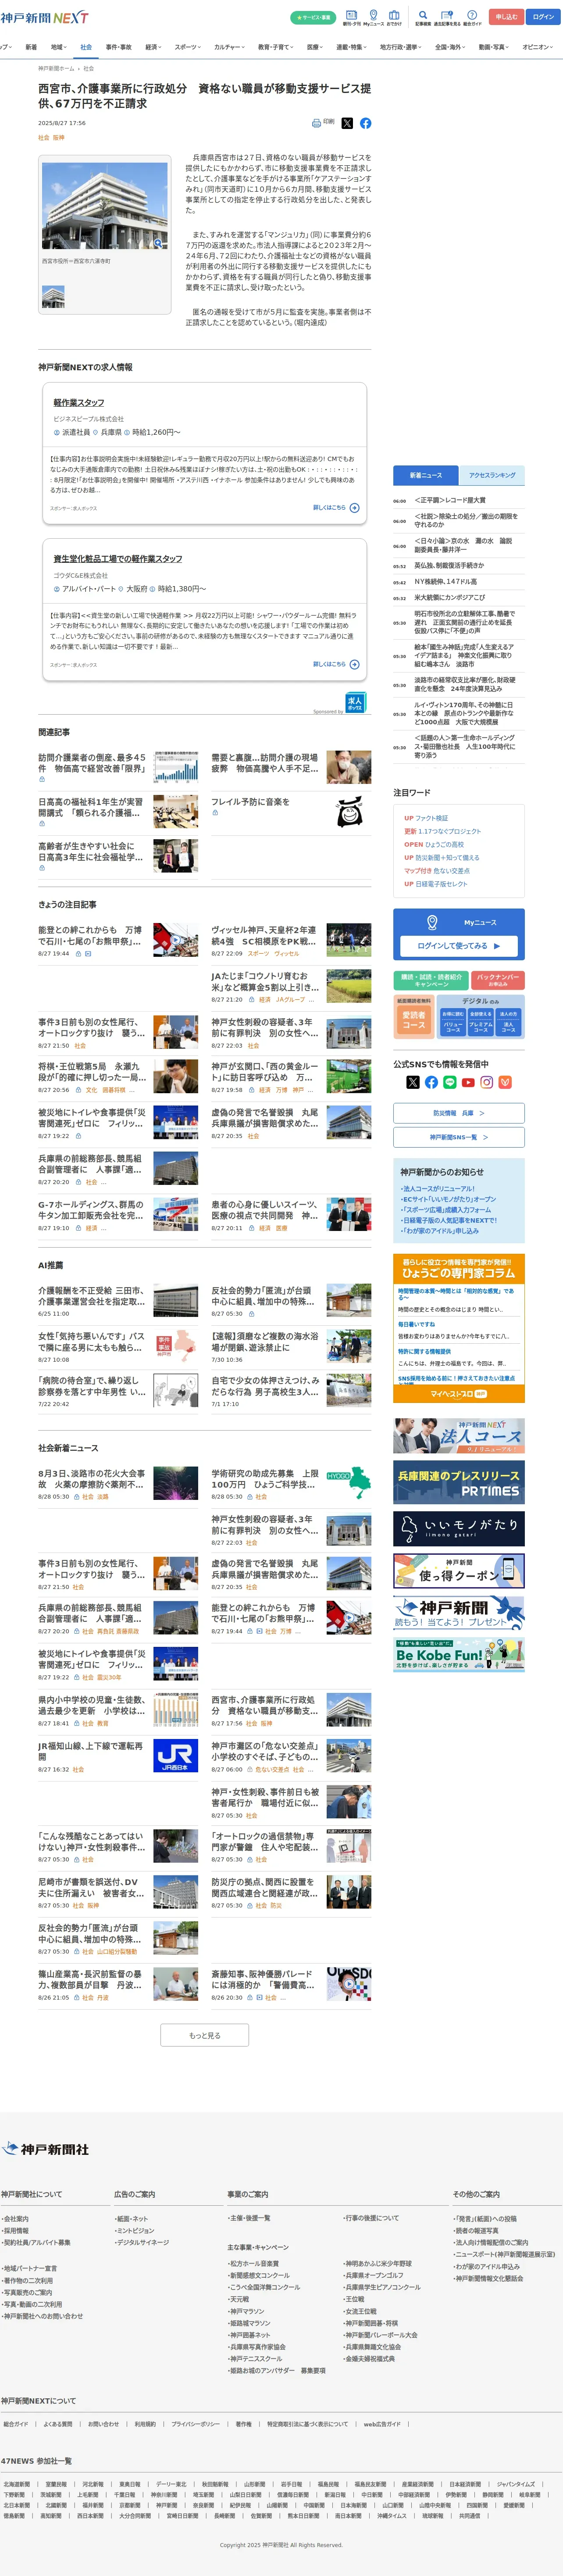This screenshot has width=563, height=2576.
Task: Click 神戸新聞ホーム breadcrumb link
Action: [56, 69]
